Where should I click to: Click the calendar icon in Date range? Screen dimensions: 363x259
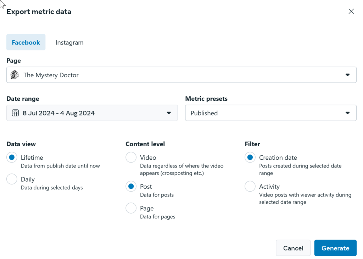tap(15, 113)
